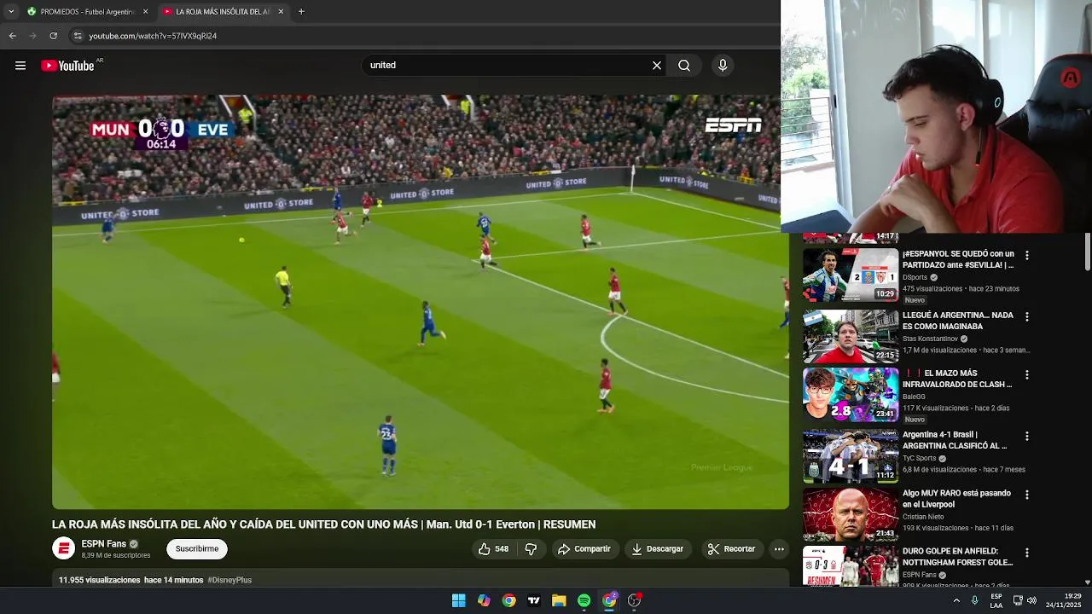The height and width of the screenshot is (614, 1092).
Task: Click the video player to pause playback
Action: [x=421, y=302]
